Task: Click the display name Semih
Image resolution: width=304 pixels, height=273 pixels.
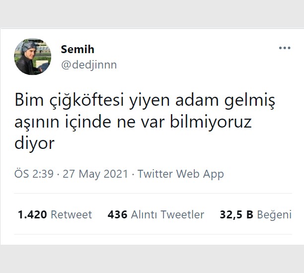Action: pos(77,49)
